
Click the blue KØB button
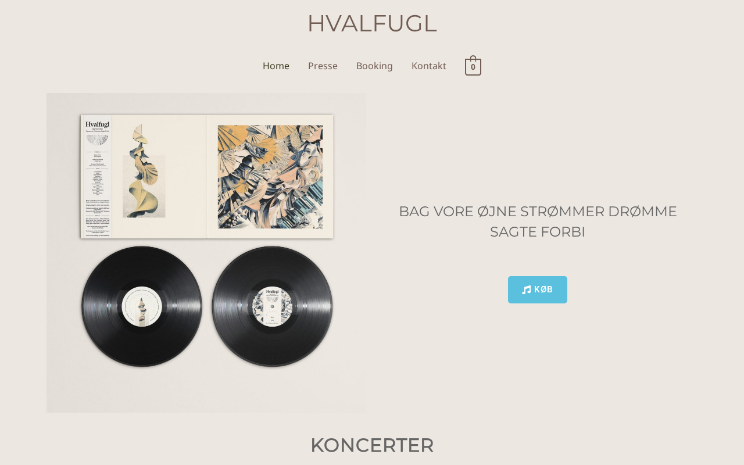[538, 289]
